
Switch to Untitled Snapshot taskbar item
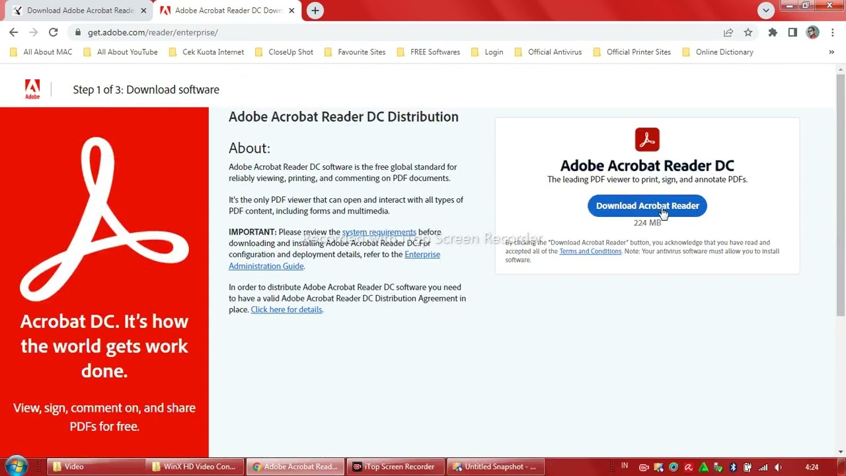[495, 467]
